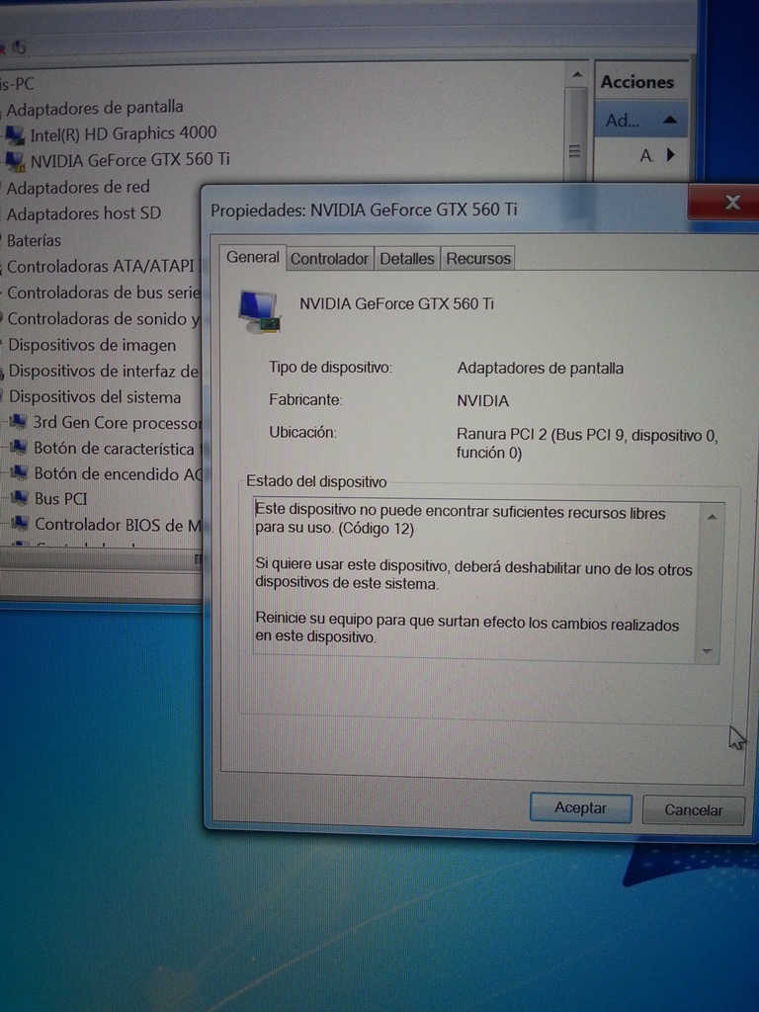Click the 3rd Gen Core processor device icon
The height and width of the screenshot is (1012, 759).
tap(19, 421)
